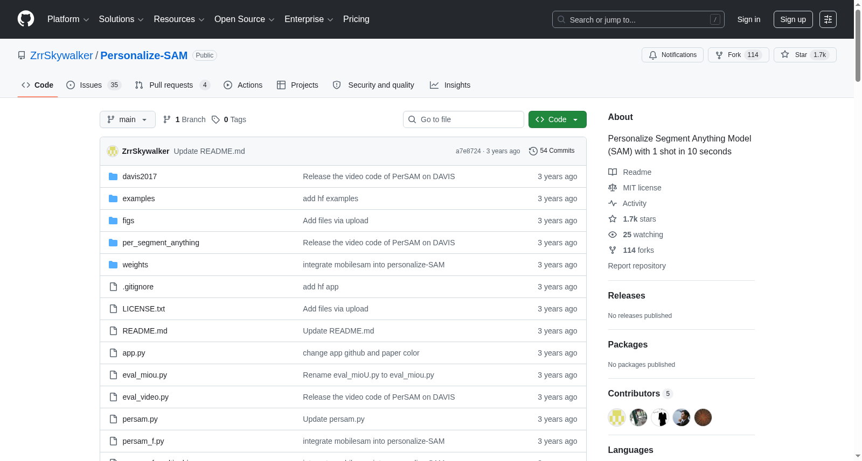
Task: Click the eval_video.py file icon
Action: pos(113,397)
